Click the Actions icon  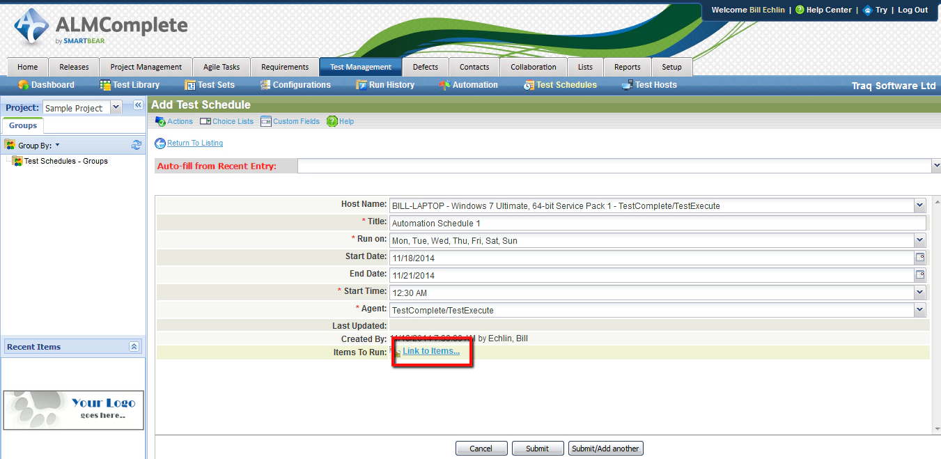pos(160,120)
